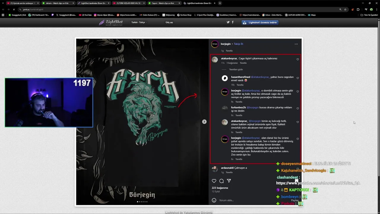
Task: Open the Maps bookmark
Action: tap(312, 15)
